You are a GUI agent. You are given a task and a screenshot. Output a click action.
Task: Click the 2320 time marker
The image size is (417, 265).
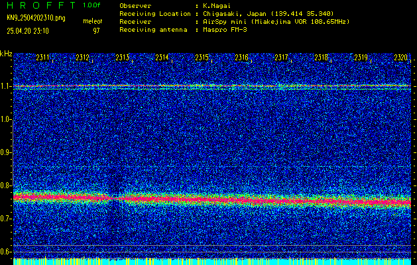[401, 58]
